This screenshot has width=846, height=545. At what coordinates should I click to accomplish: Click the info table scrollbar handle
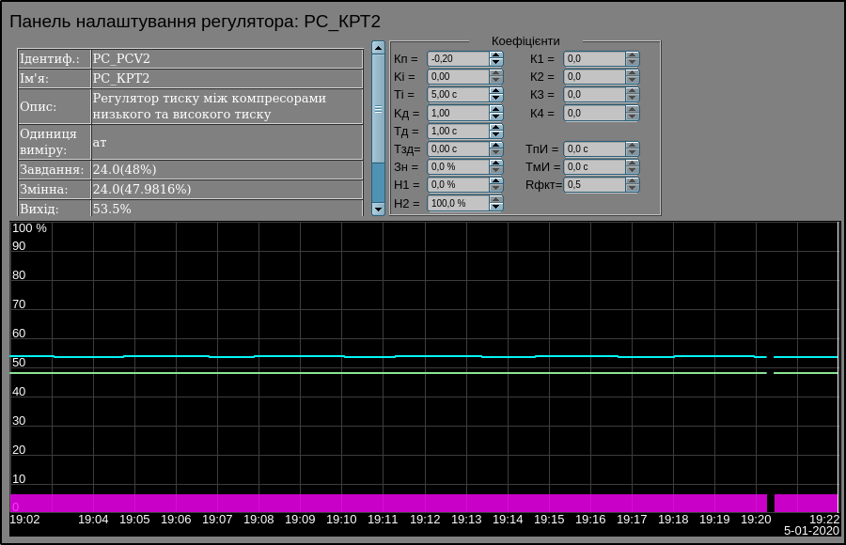[x=379, y=109]
